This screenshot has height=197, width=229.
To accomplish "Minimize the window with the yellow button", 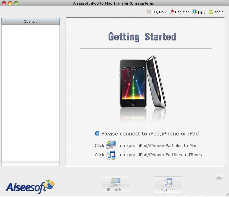I will pyautogui.click(x=10, y=3).
